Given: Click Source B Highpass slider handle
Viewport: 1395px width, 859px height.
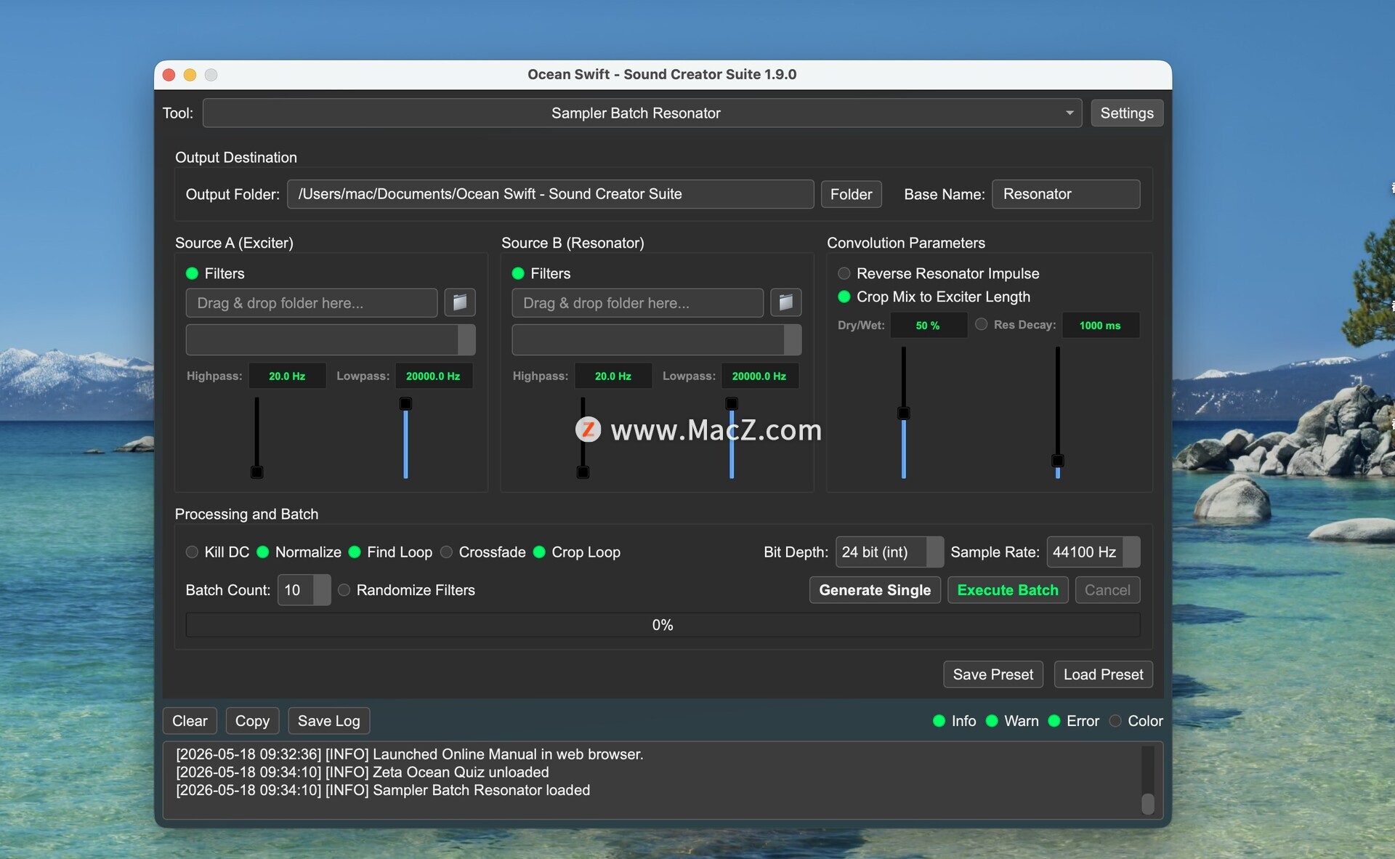Looking at the screenshot, I should tap(583, 472).
